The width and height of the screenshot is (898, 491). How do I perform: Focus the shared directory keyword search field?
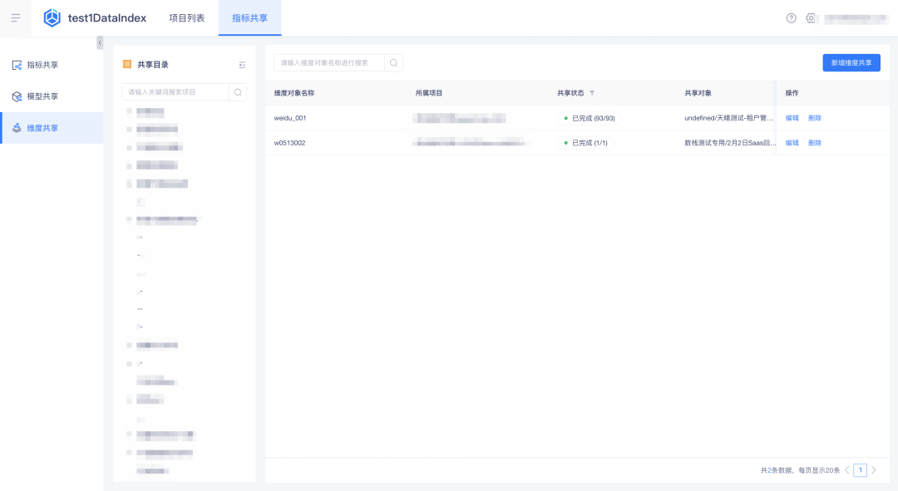click(175, 92)
